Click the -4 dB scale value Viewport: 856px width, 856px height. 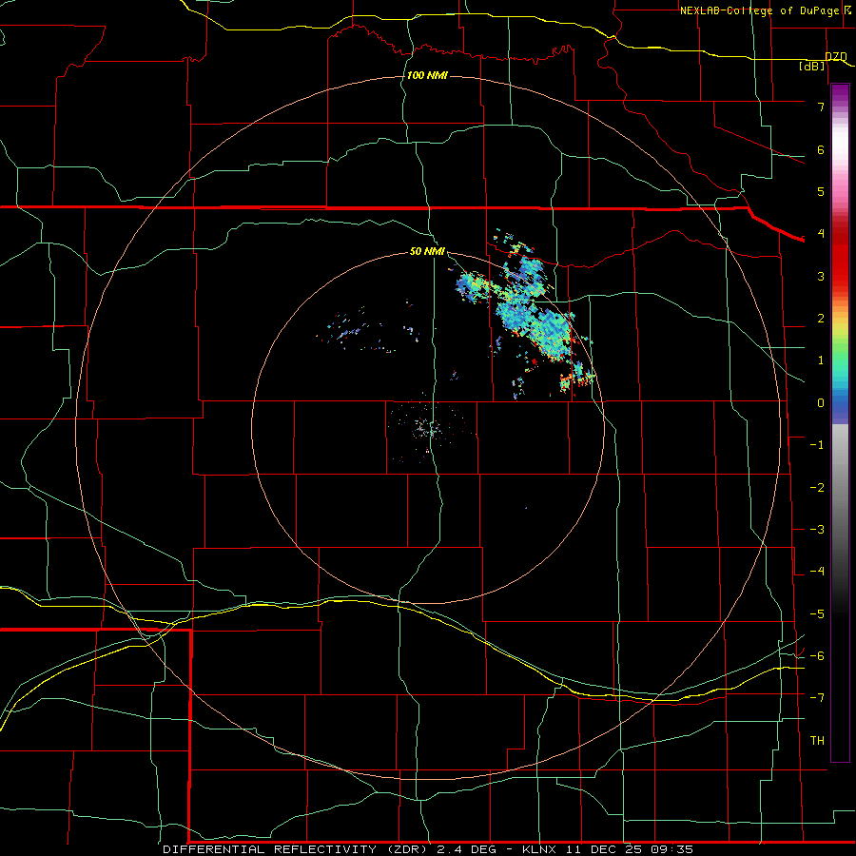click(x=817, y=572)
